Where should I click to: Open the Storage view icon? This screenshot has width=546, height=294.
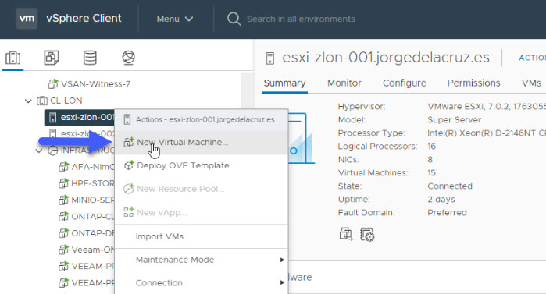(x=90, y=58)
